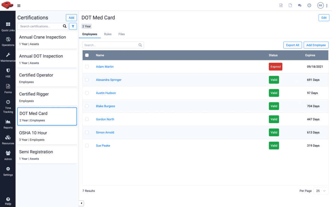Image resolution: width=332 pixels, height=207 pixels.
Task: Click Add certification button
Action: pyautogui.click(x=71, y=18)
